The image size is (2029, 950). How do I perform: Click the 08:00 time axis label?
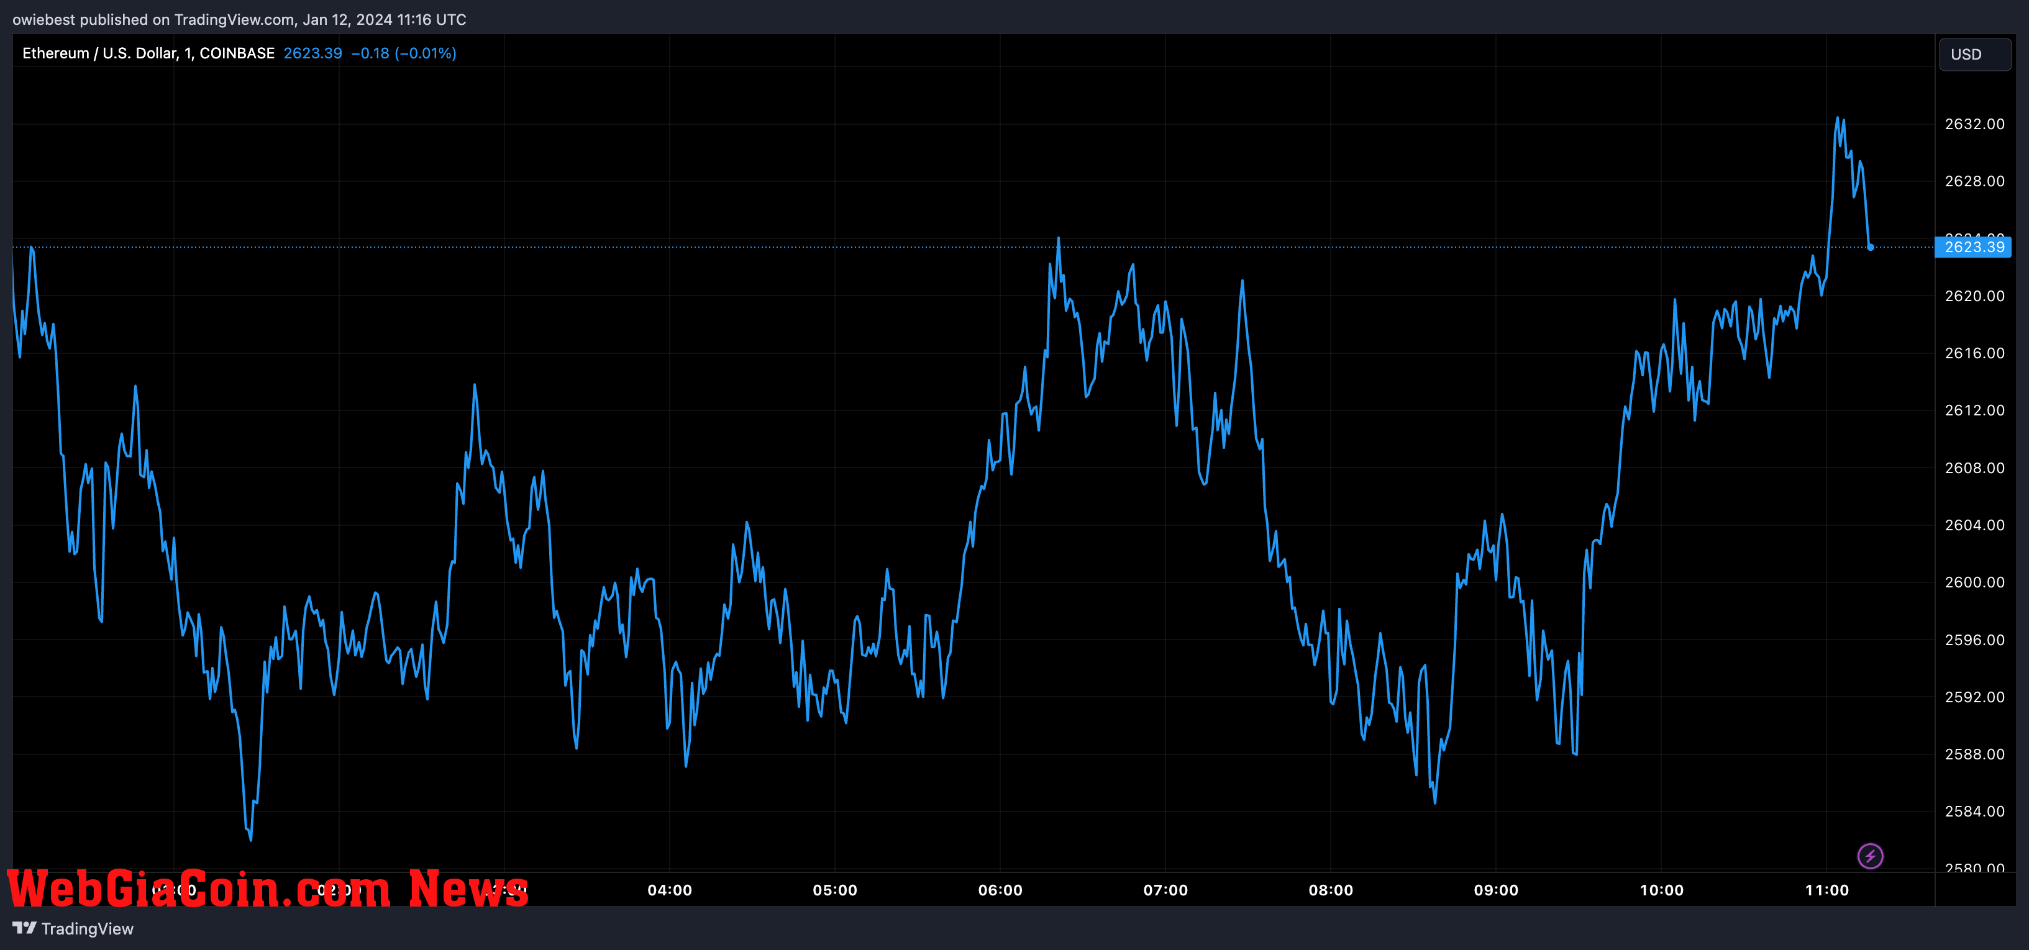tap(1331, 890)
